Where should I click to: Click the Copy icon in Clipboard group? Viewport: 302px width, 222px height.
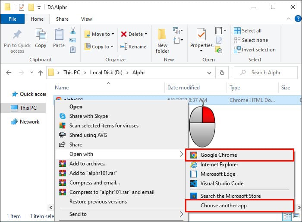click(41, 35)
